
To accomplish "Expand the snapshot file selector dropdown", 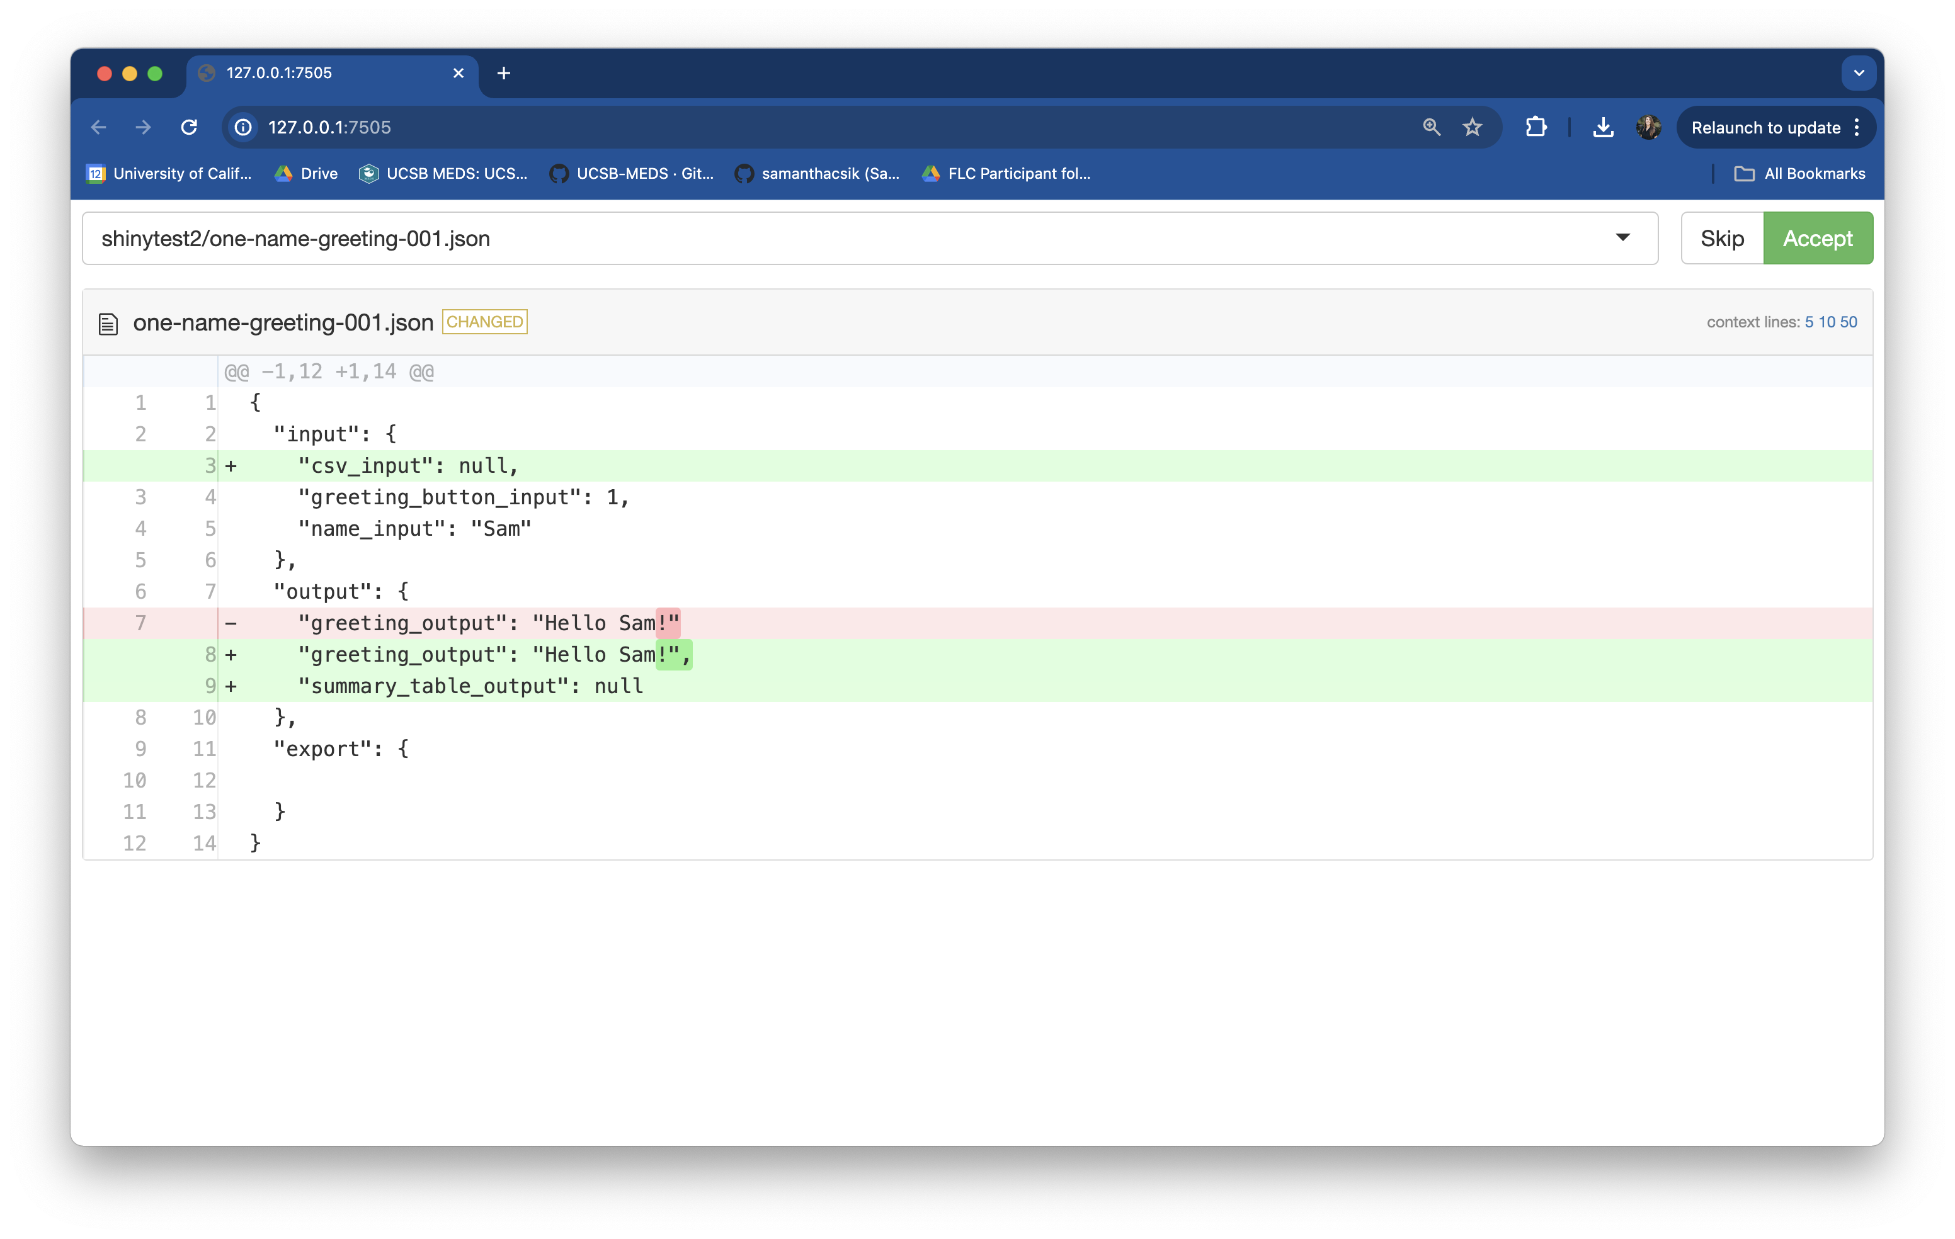I will pos(1621,238).
